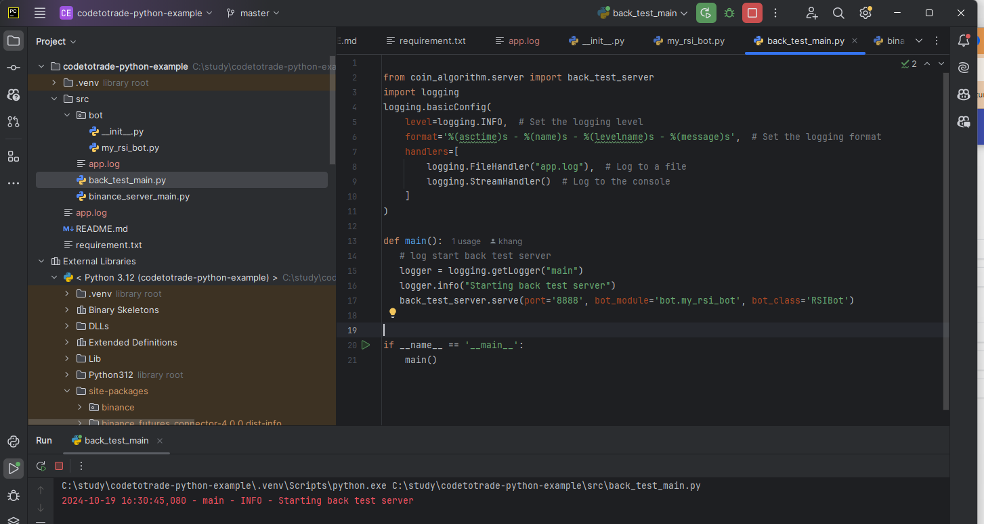Run main() via the gutter play button
Screen dimensions: 984x524
click(x=366, y=345)
